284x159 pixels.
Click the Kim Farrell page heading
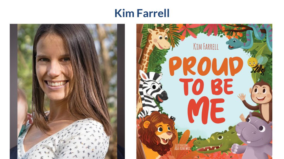142,13
